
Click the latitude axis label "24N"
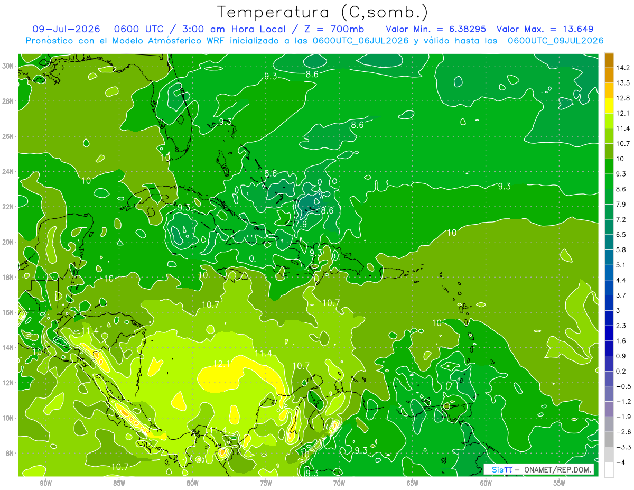[x=9, y=172]
